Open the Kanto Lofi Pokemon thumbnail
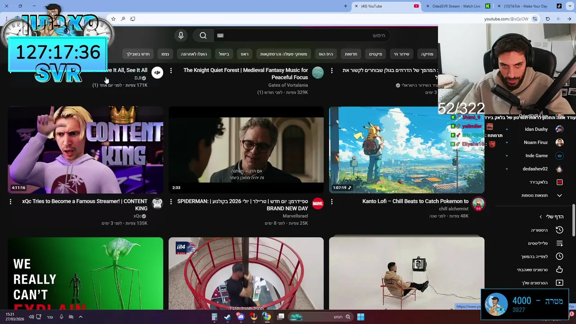Image resolution: width=576 pixels, height=324 pixels. pos(407,150)
